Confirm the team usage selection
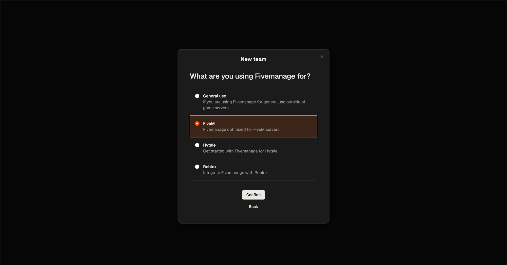Image resolution: width=507 pixels, height=265 pixels. 253,195
